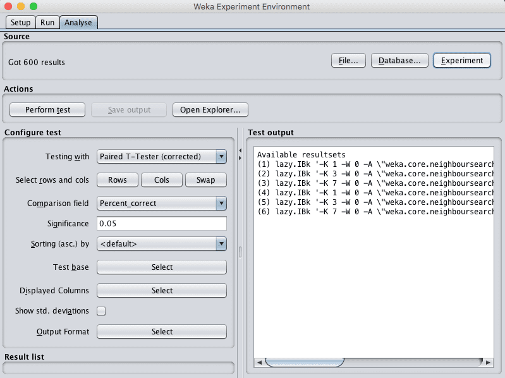This screenshot has height=378, width=505.
Task: Click the Test output scroll right arrow
Action: [489, 363]
